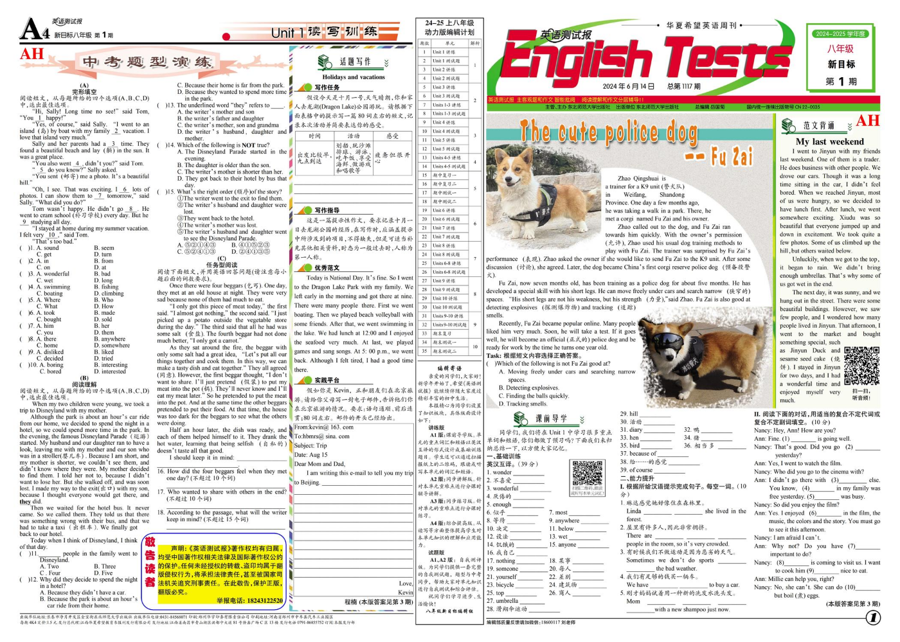Click the books icon beside 话题写作
Image resolution: width=900 pixels, height=642 pixels.
[x=326, y=62]
